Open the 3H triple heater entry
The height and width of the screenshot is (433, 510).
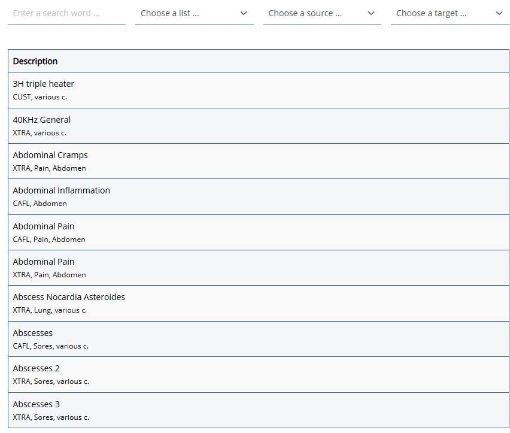click(44, 84)
